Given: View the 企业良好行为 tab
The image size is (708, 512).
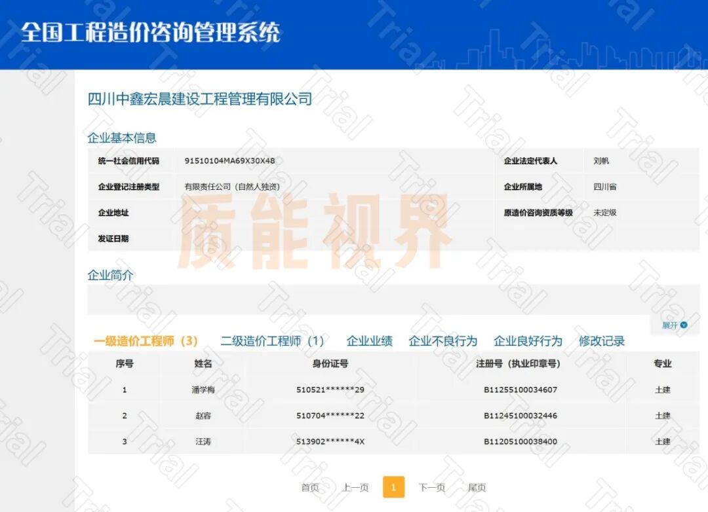Looking at the screenshot, I should pos(528,341).
